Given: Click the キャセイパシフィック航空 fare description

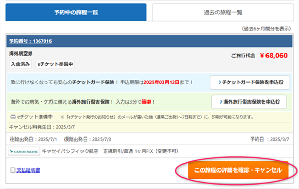Looking at the screenshot, I should coord(110,151).
